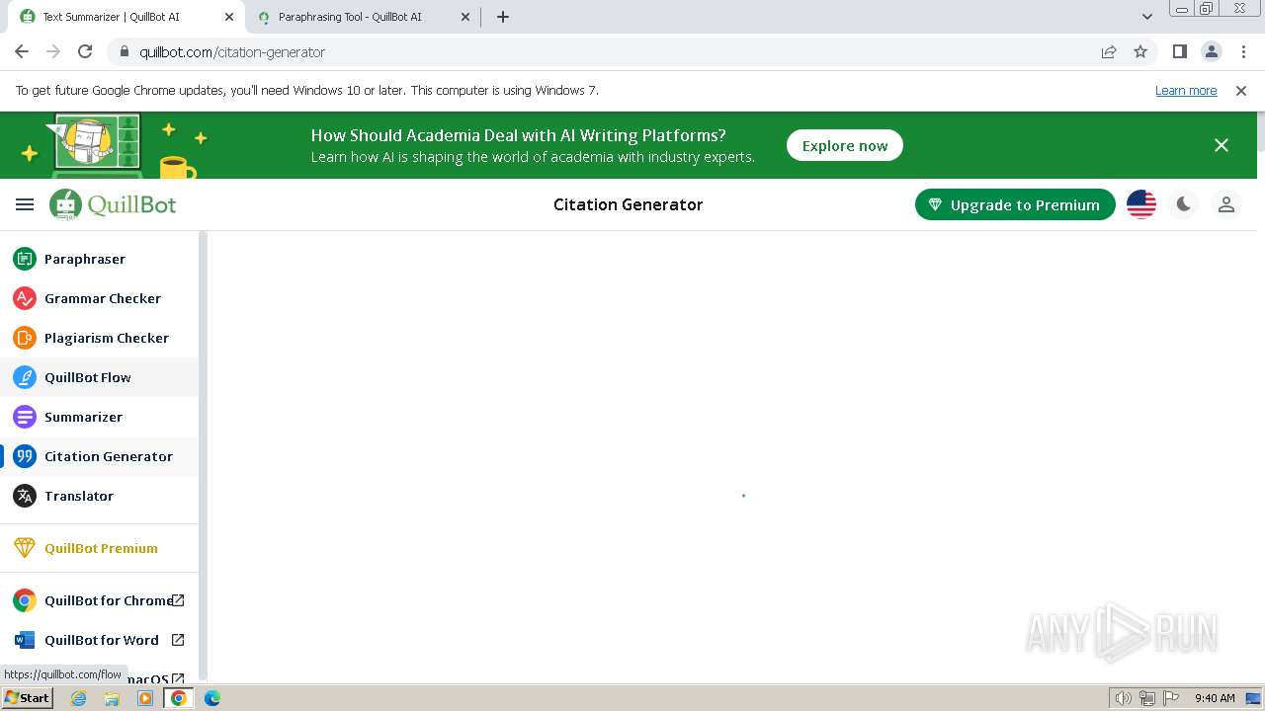Image resolution: width=1265 pixels, height=711 pixels.
Task: Open tab search dropdown arrow
Action: [1147, 17]
